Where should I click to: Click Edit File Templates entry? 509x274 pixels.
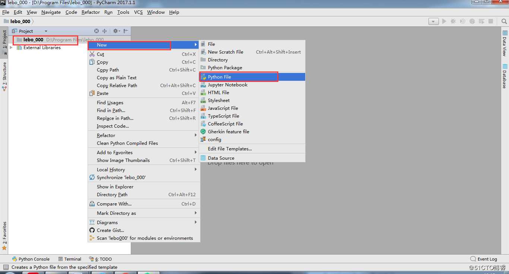click(x=252, y=149)
